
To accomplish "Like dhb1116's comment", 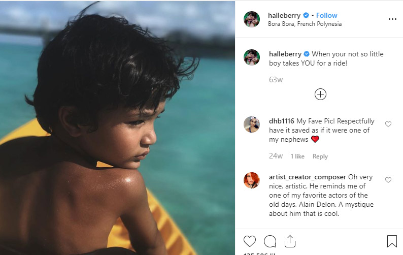I will pyautogui.click(x=388, y=124).
